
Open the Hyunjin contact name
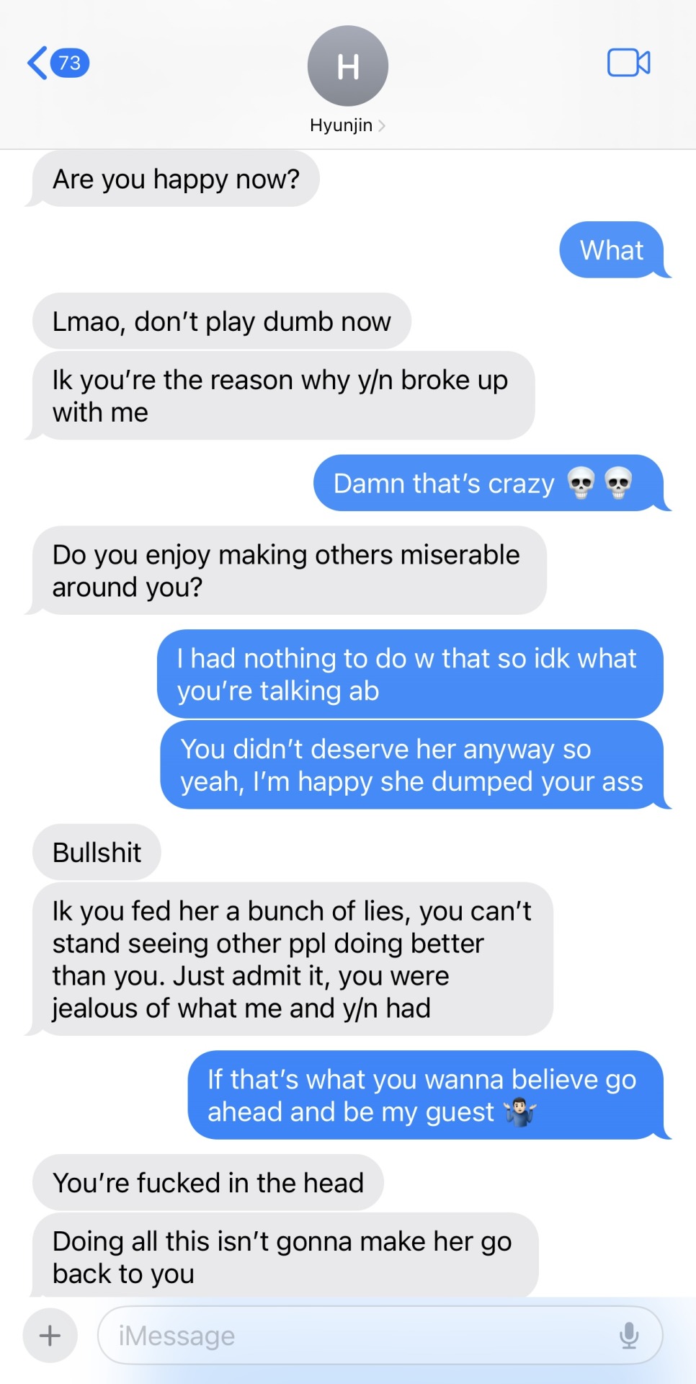point(341,125)
